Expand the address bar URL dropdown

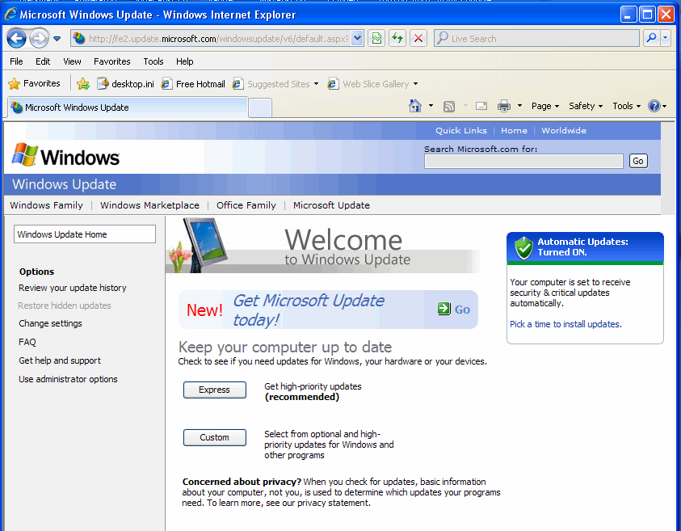(357, 38)
